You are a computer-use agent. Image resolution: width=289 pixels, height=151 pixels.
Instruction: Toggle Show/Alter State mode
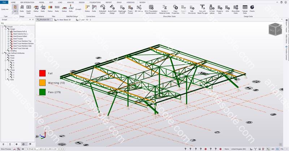coord(236,9)
